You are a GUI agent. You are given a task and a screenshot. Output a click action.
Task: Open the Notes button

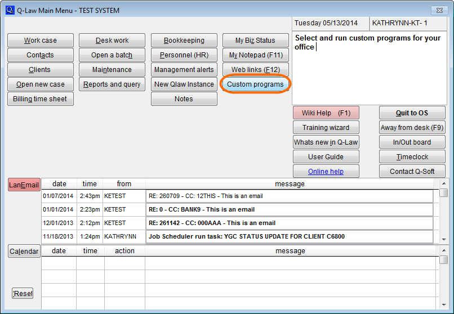[x=184, y=99]
